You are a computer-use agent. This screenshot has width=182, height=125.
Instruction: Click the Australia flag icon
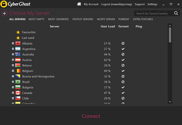[18, 55]
